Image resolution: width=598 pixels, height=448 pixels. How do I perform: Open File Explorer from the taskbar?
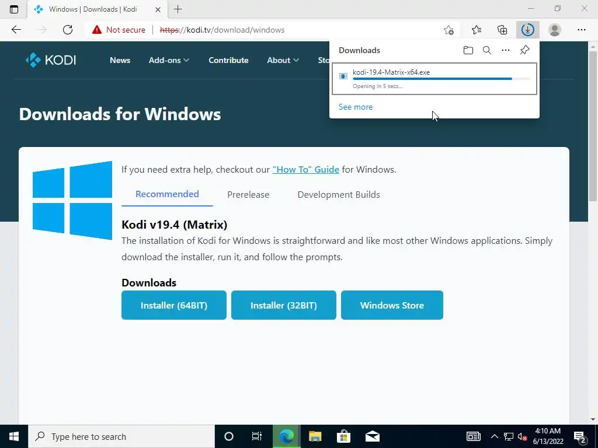click(315, 436)
